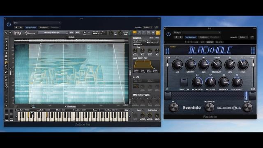Viewport: 263px width, 148px height.
Task: Open Iris settings wrench icon
Action: (6, 33)
